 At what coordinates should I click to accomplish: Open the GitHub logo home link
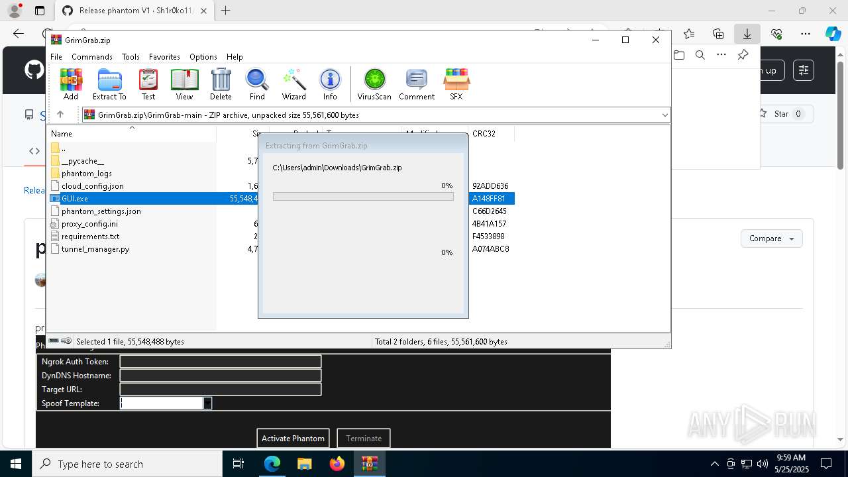coord(34,70)
